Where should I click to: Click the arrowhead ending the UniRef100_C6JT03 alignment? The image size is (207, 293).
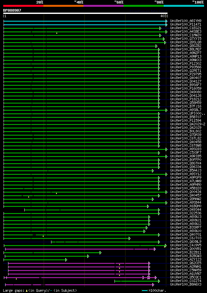pos(130,238)
